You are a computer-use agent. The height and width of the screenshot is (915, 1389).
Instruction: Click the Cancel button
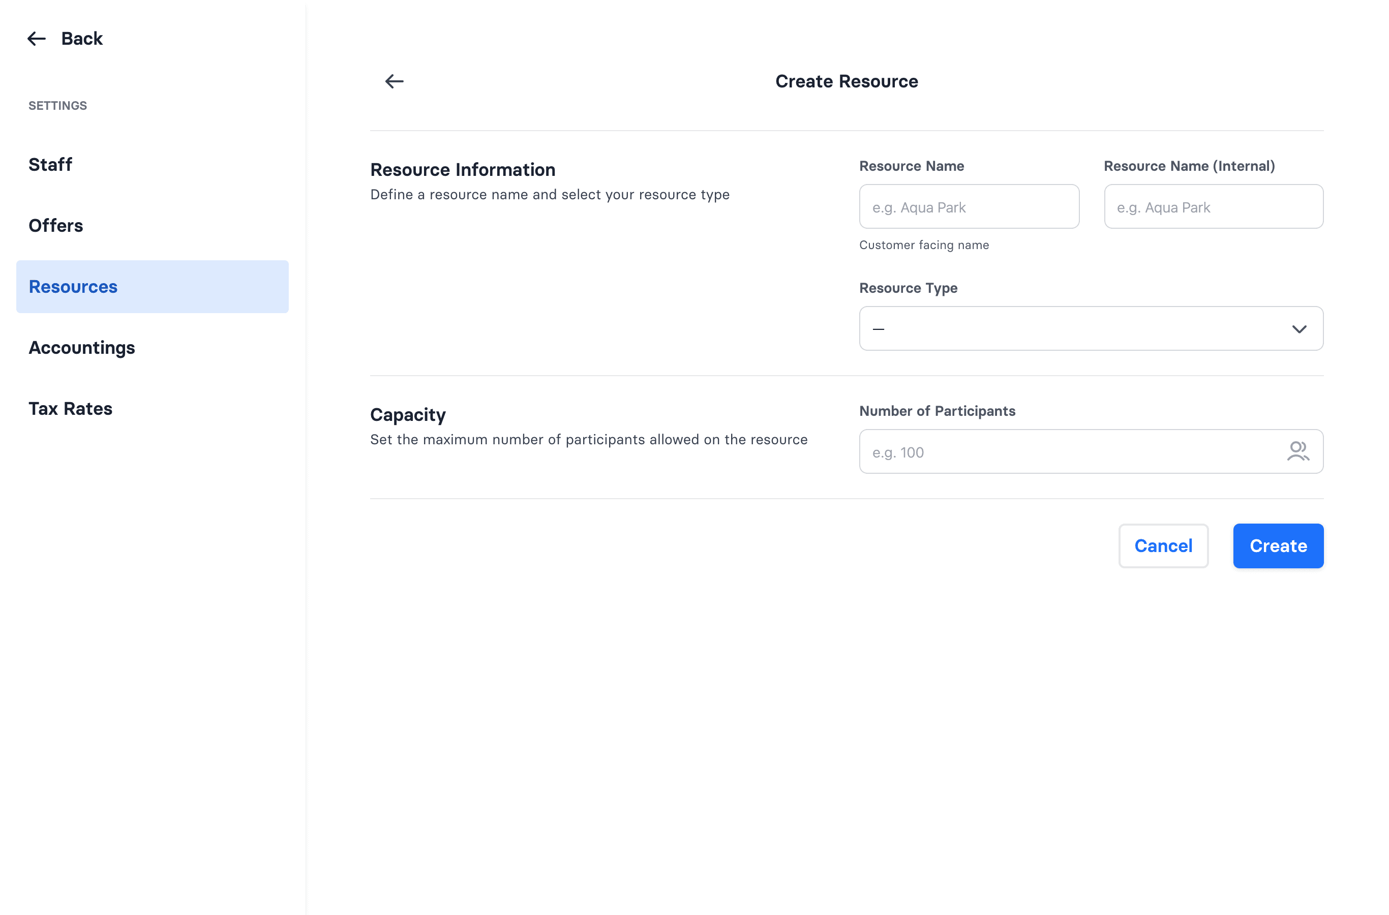1163,545
